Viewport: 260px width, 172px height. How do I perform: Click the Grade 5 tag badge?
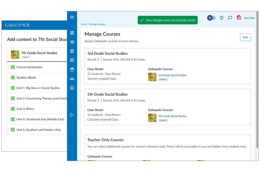tap(163, 120)
